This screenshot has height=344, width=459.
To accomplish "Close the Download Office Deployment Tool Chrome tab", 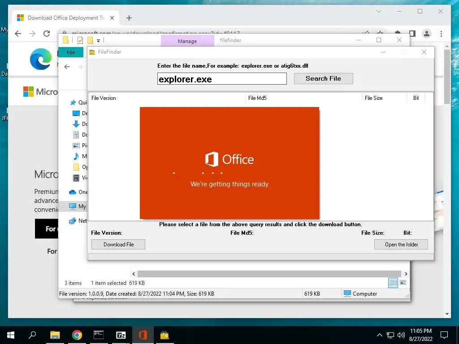I will (112, 18).
